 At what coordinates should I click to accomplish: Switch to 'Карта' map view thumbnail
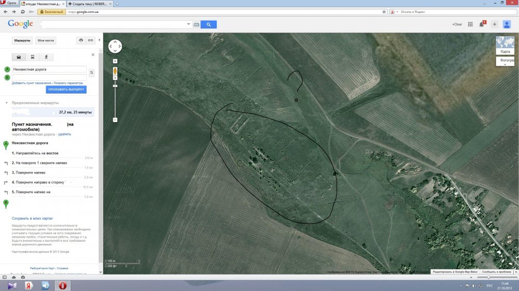pos(505,46)
